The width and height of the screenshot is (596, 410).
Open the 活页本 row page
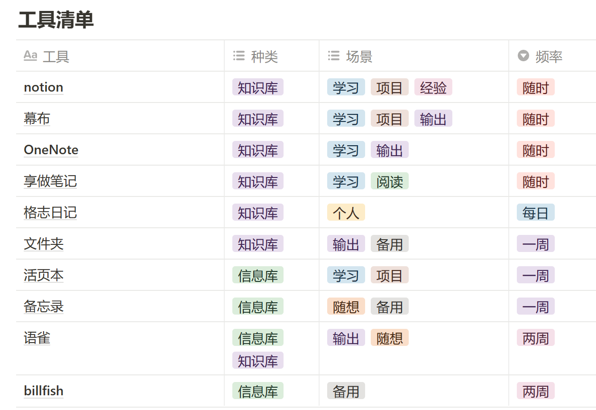pos(44,275)
